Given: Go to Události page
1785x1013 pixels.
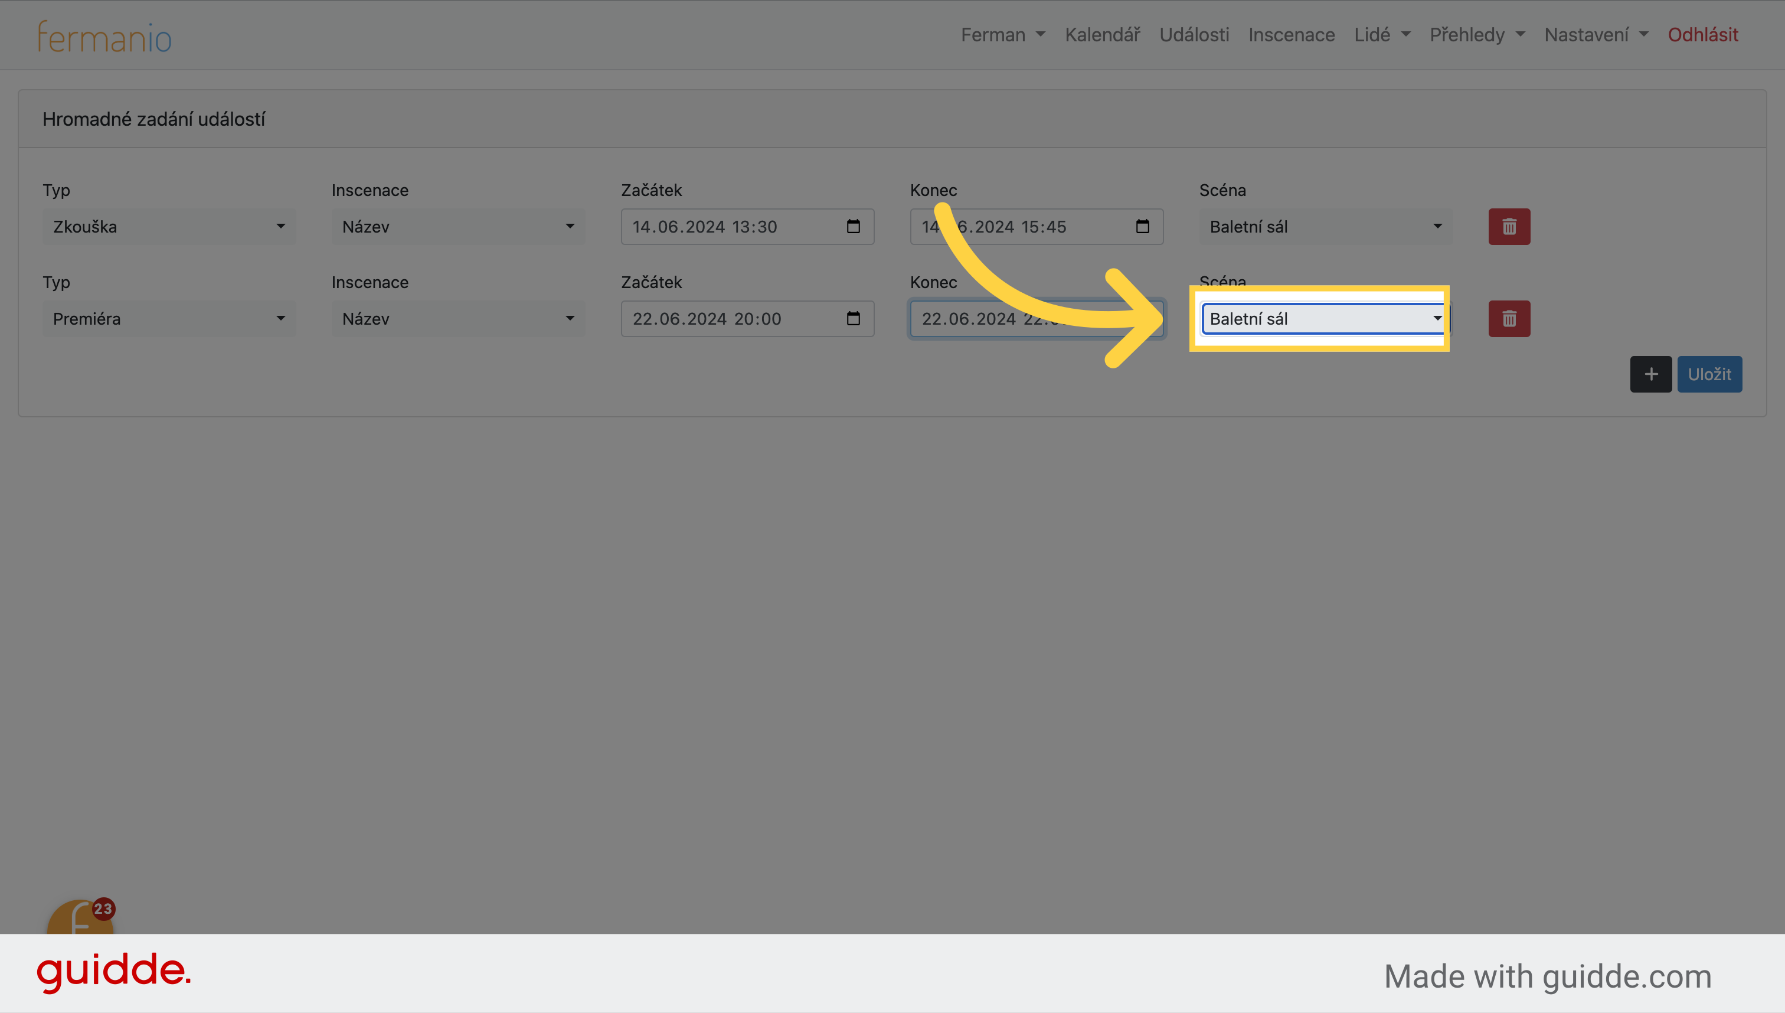Looking at the screenshot, I should pos(1194,35).
